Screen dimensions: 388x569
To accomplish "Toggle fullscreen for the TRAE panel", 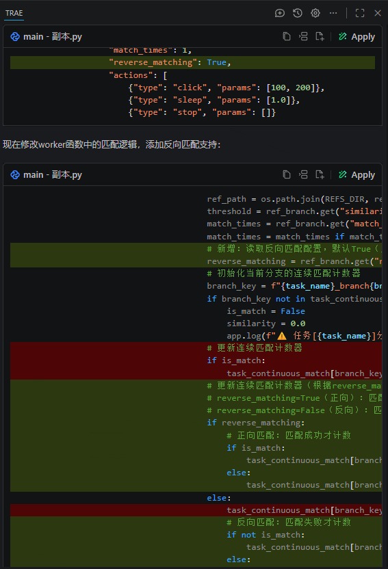I will point(360,13).
